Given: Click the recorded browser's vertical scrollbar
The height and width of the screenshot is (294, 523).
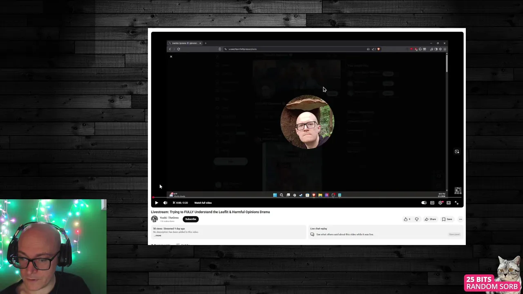Looking at the screenshot, I should [x=447, y=63].
